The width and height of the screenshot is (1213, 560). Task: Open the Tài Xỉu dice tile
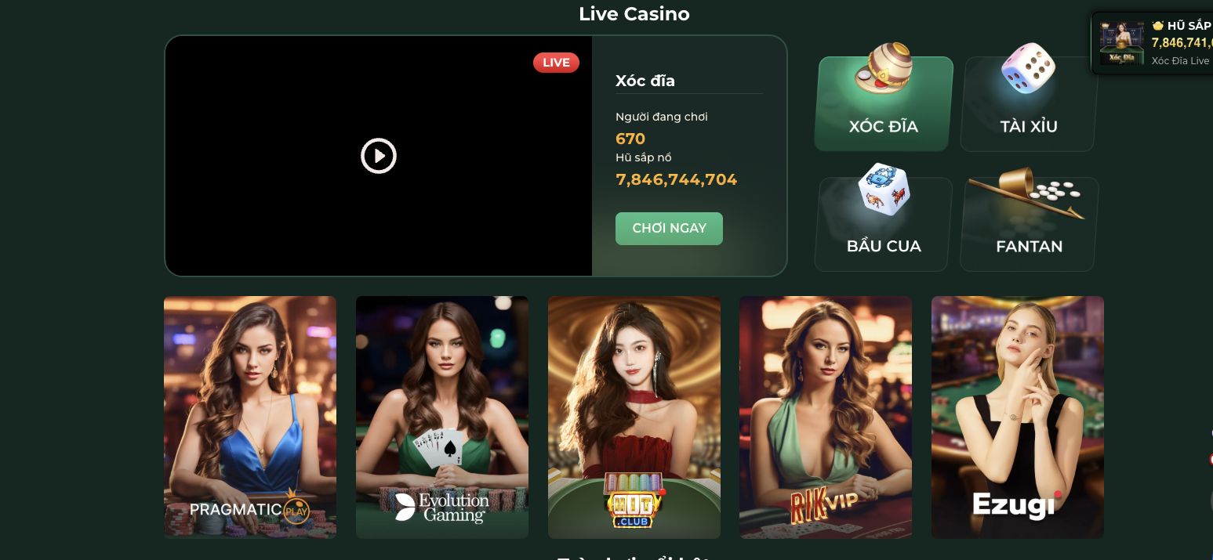click(1029, 103)
